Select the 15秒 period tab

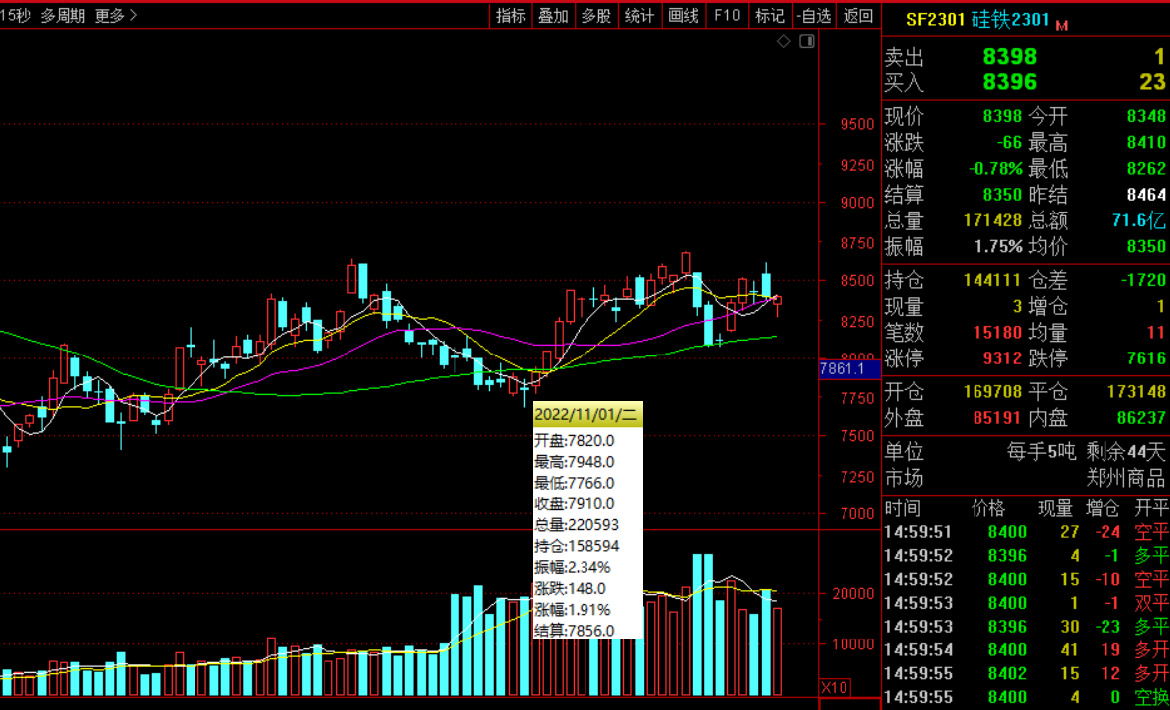[17, 15]
